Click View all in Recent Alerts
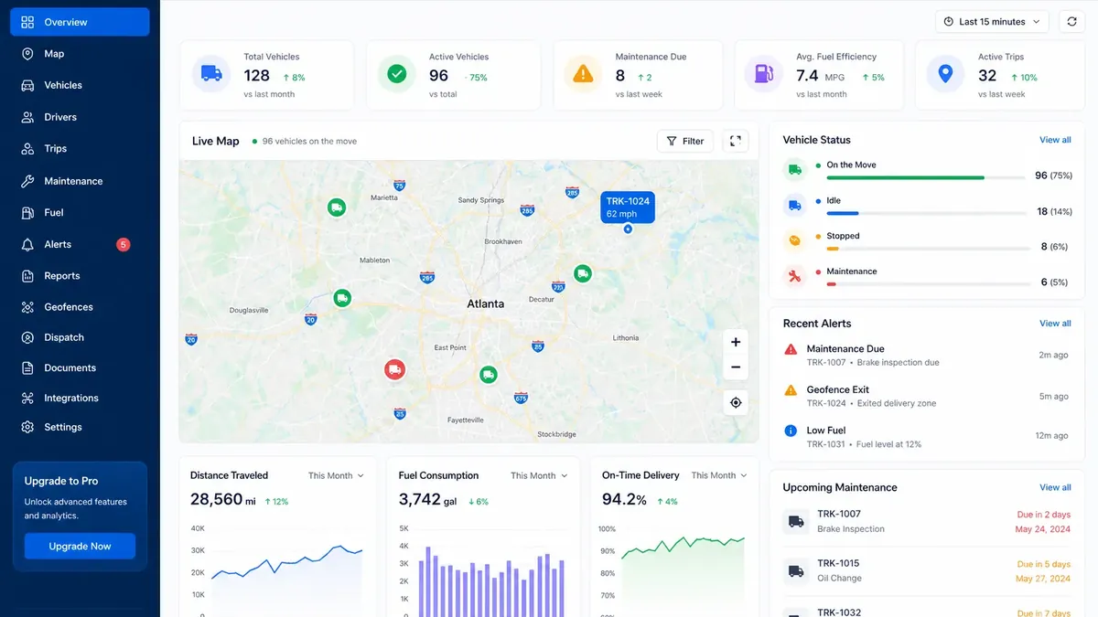The image size is (1098, 617). click(x=1055, y=324)
